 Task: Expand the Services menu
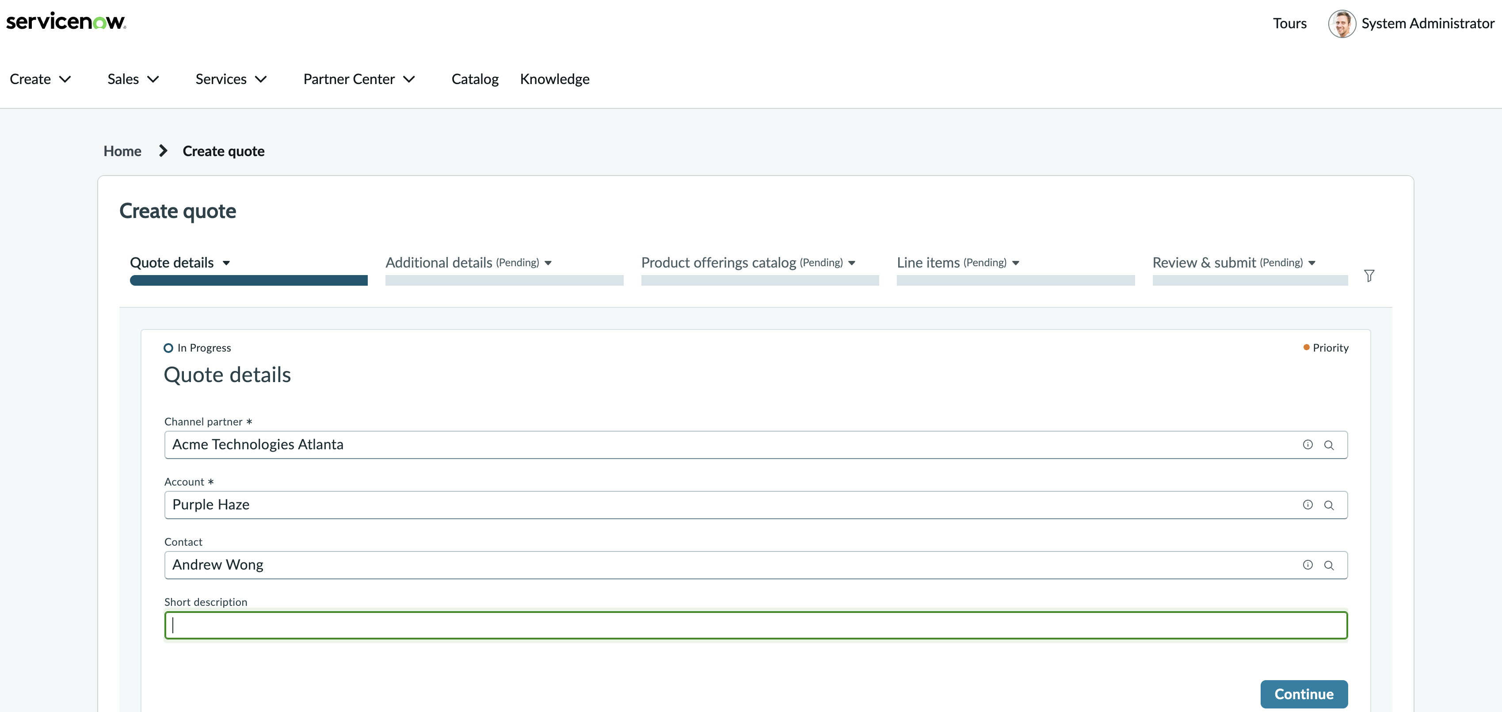(x=231, y=79)
